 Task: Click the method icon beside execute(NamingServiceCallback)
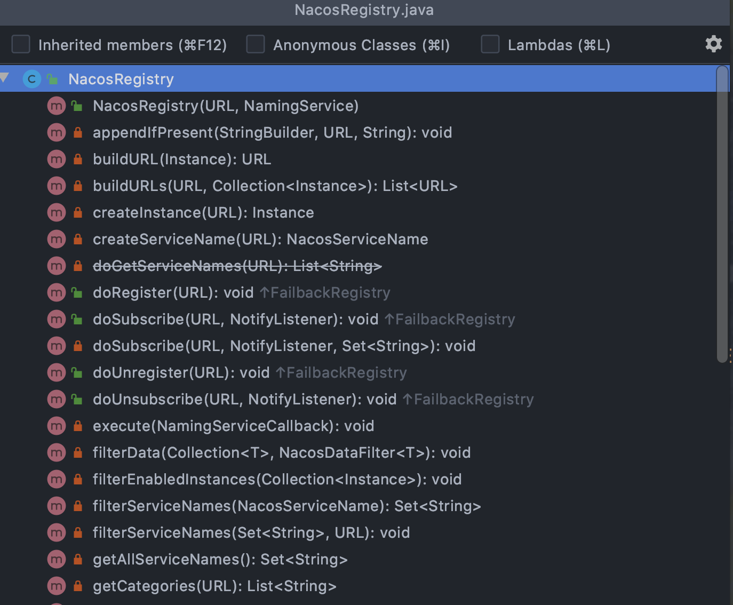56,426
